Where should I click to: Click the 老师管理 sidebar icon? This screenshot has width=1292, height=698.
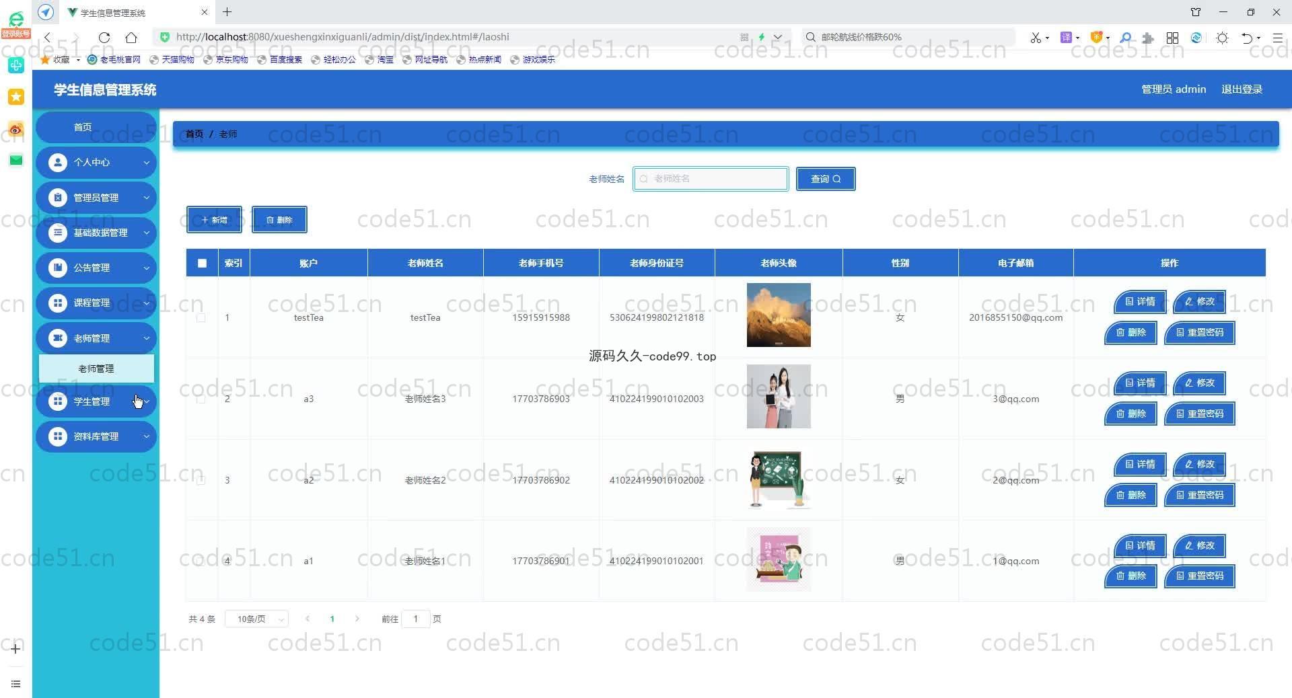(58, 338)
